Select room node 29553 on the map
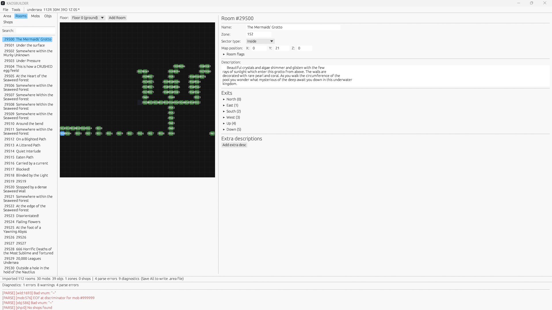 [x=197, y=97]
